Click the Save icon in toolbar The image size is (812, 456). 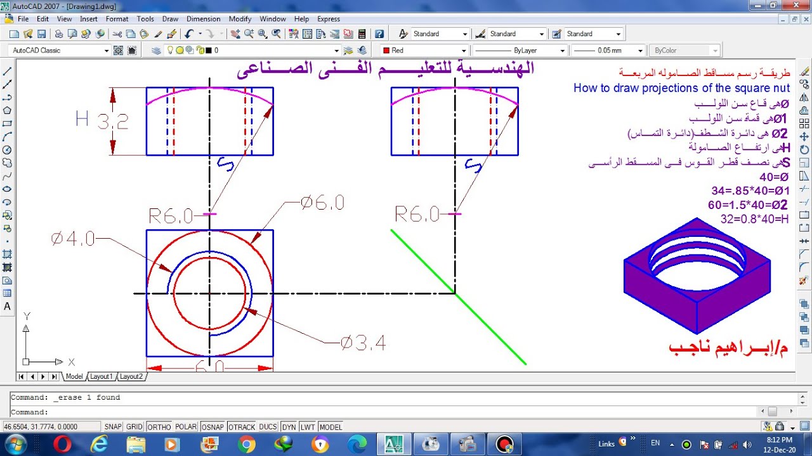coord(42,34)
